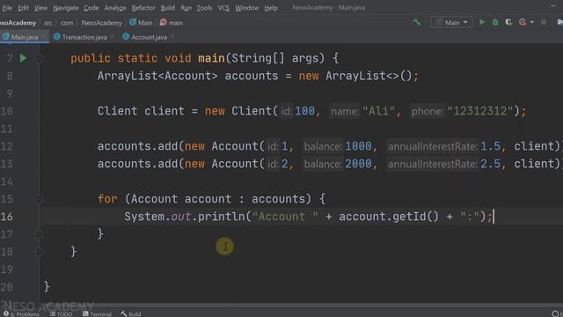This screenshot has width=563, height=317.
Task: Click fold end marker at line 18
Action: (39, 252)
